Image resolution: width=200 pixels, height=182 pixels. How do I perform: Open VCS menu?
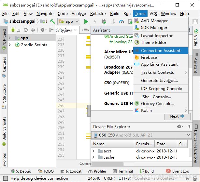click(x=153, y=14)
